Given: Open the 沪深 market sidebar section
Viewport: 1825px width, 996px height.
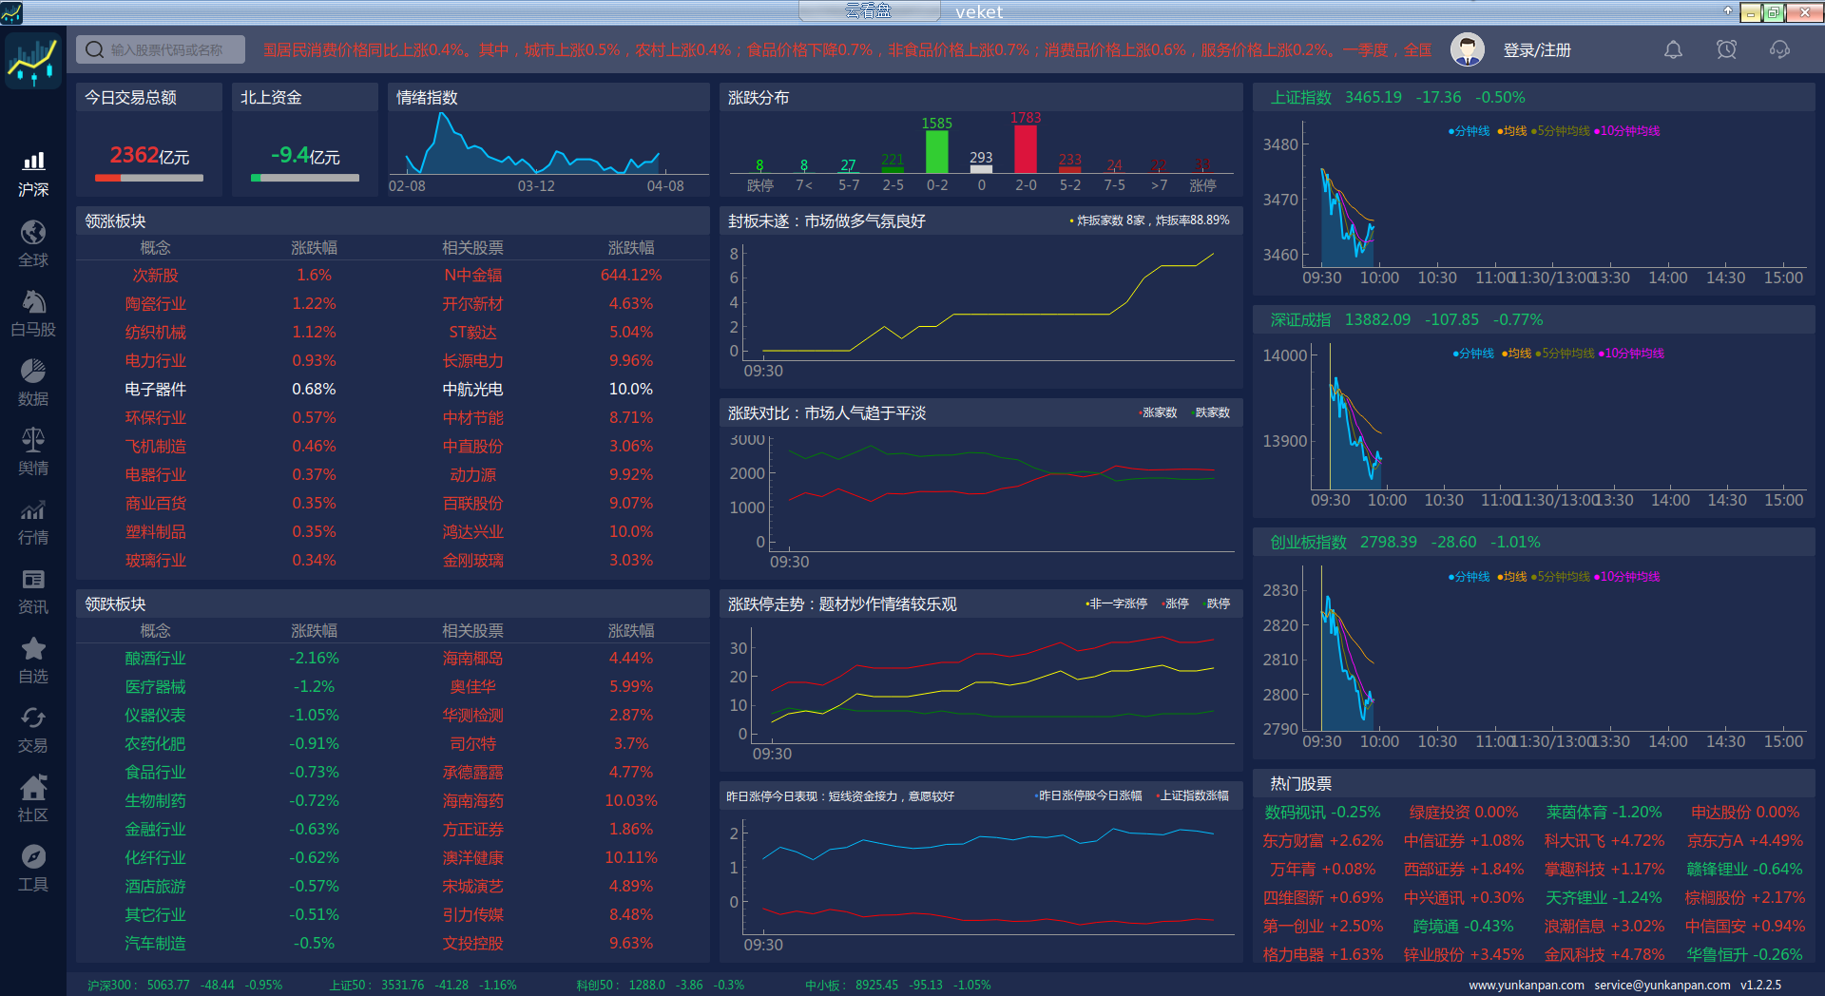Looking at the screenshot, I should point(33,175).
